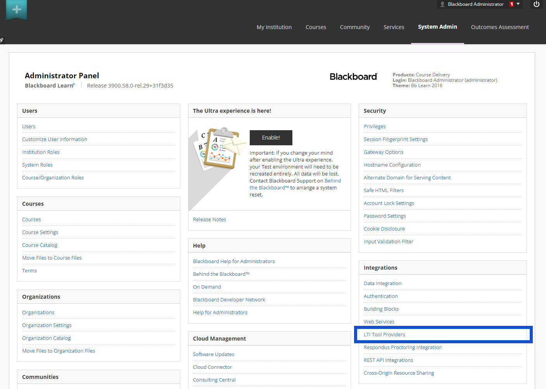
Task: Open System Roles link
Action: pyautogui.click(x=37, y=165)
